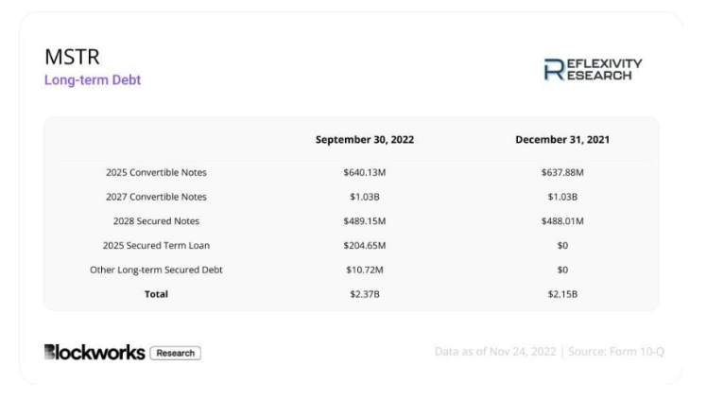
Task: Click the December 31, 2021 column header
Action: tap(562, 140)
